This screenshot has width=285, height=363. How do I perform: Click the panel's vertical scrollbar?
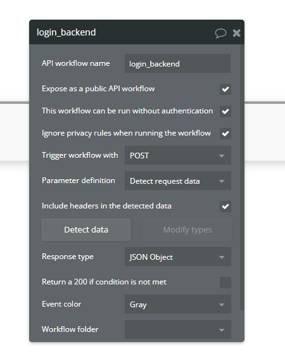(x=242, y=177)
